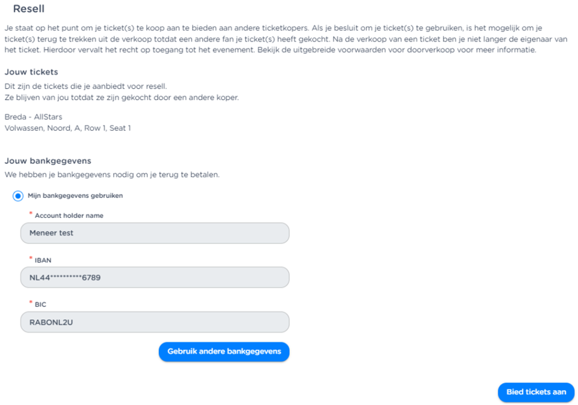Click the Account holder name label text
578x405 pixels.
pyautogui.click(x=69, y=216)
